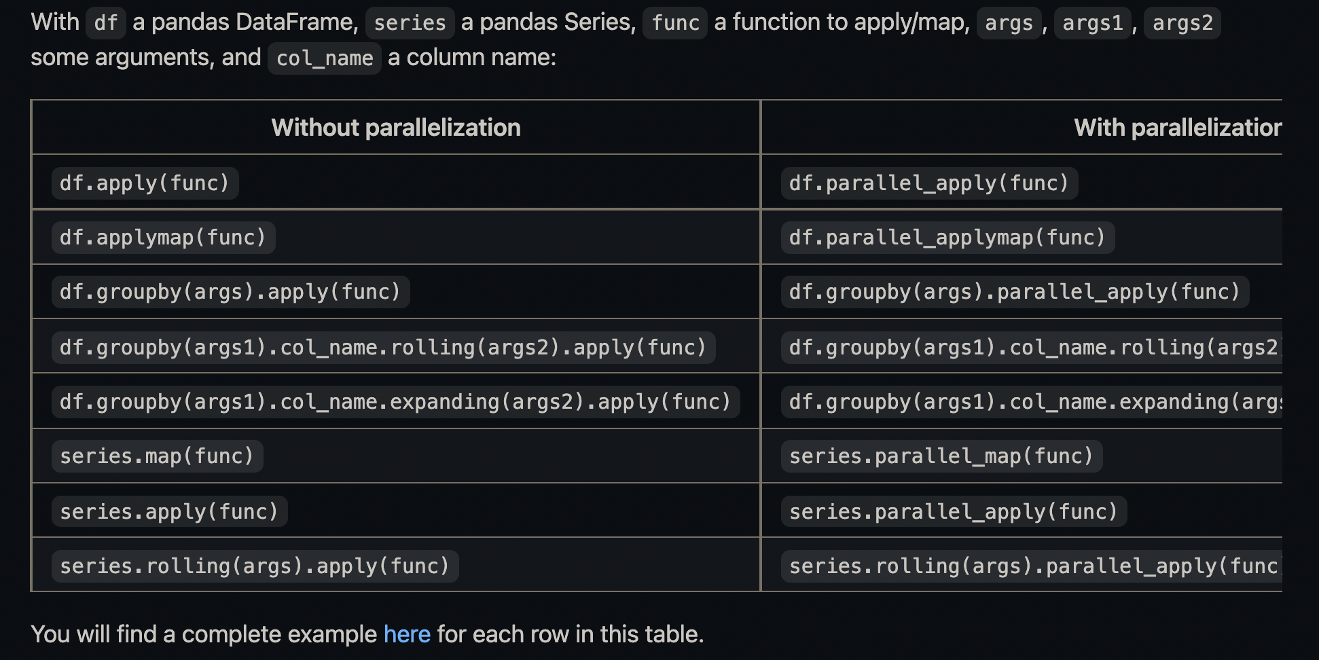Open the "here" complete example link
The width and height of the screenshot is (1319, 660).
tap(407, 634)
